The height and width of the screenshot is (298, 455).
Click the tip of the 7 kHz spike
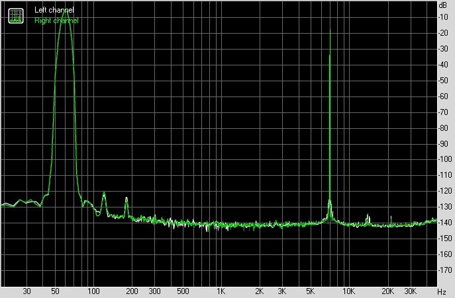(x=330, y=29)
